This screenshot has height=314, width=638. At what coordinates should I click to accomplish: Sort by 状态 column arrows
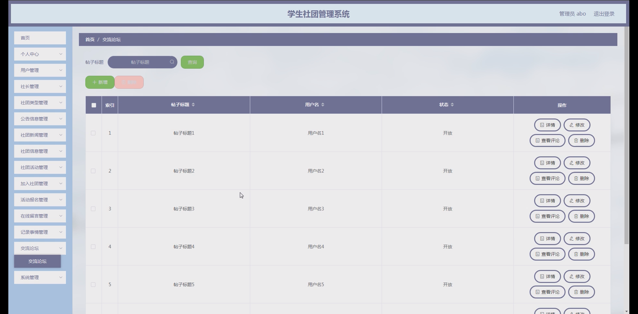click(x=452, y=105)
